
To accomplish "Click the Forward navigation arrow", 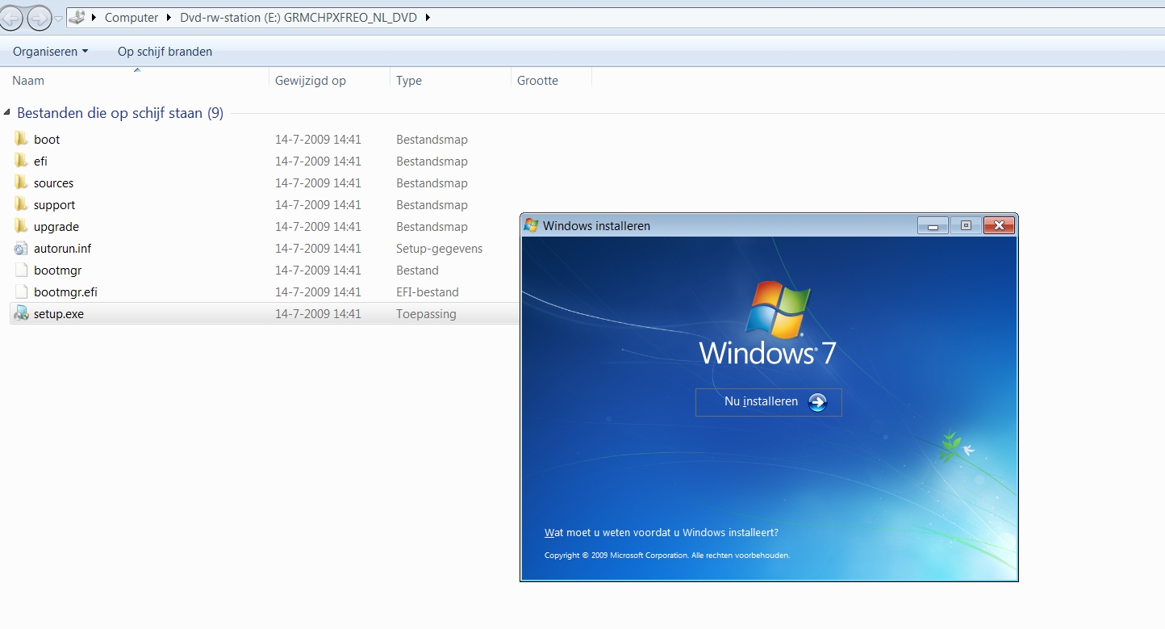I will 39,17.
